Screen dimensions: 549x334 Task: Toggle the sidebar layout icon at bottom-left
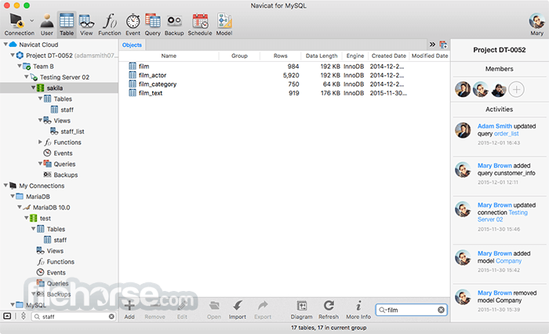pyautogui.click(x=7, y=316)
